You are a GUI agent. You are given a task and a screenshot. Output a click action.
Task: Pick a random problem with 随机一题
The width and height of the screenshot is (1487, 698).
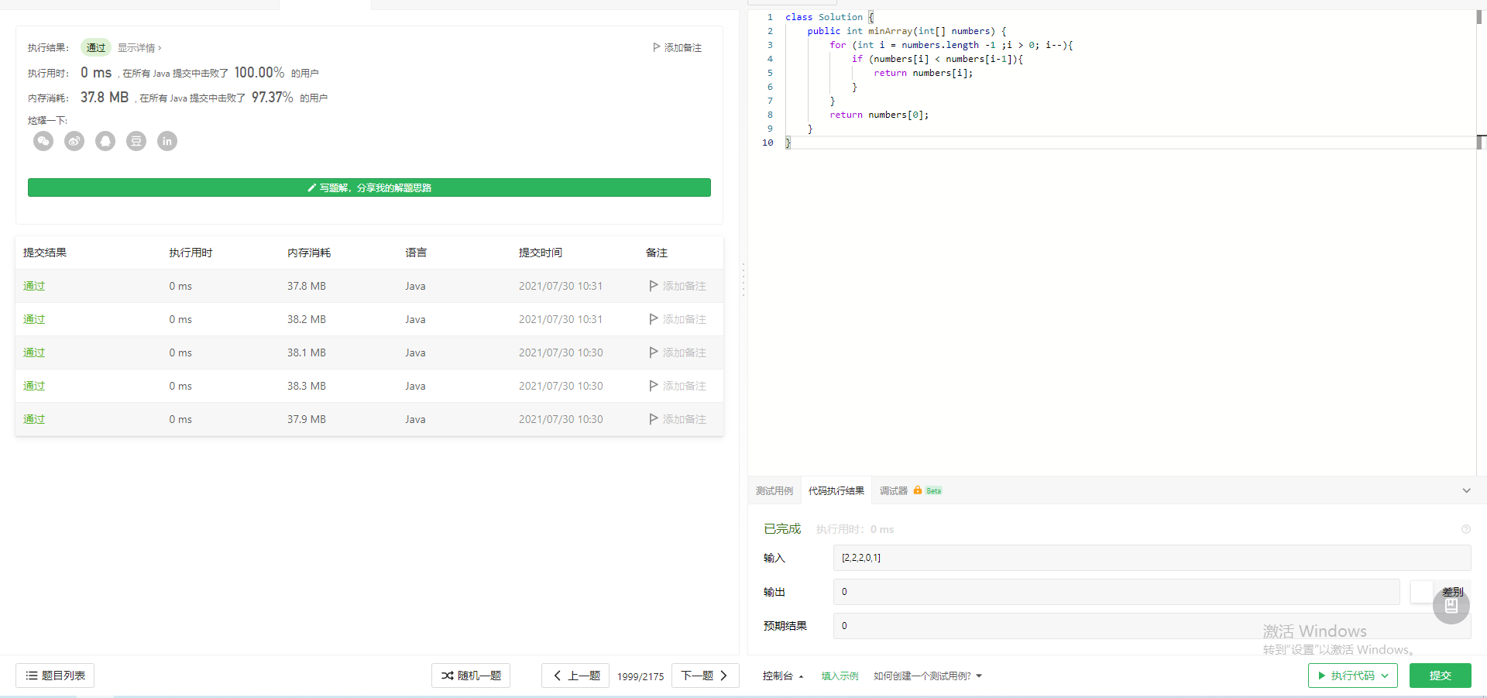471,676
